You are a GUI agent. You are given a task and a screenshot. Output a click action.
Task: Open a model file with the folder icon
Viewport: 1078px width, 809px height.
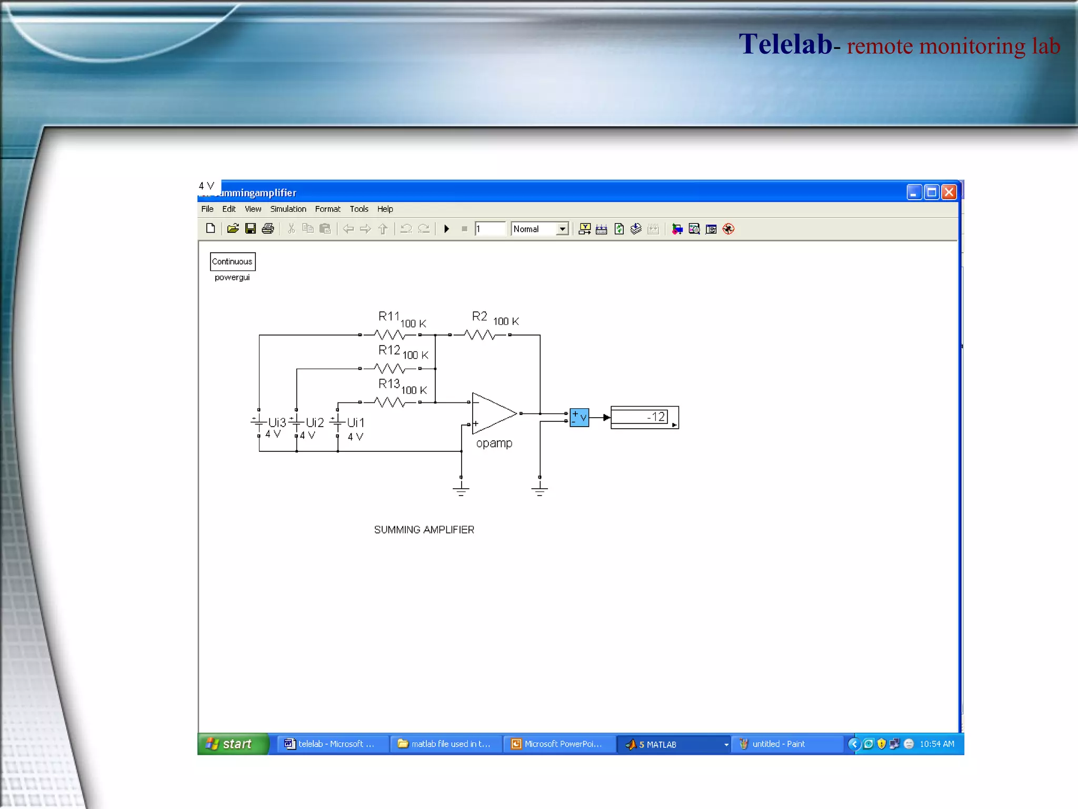[x=233, y=229]
